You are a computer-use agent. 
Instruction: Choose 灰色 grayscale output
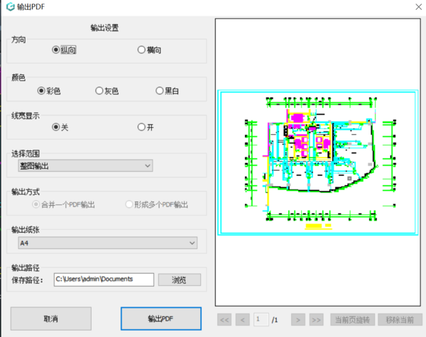click(x=99, y=91)
